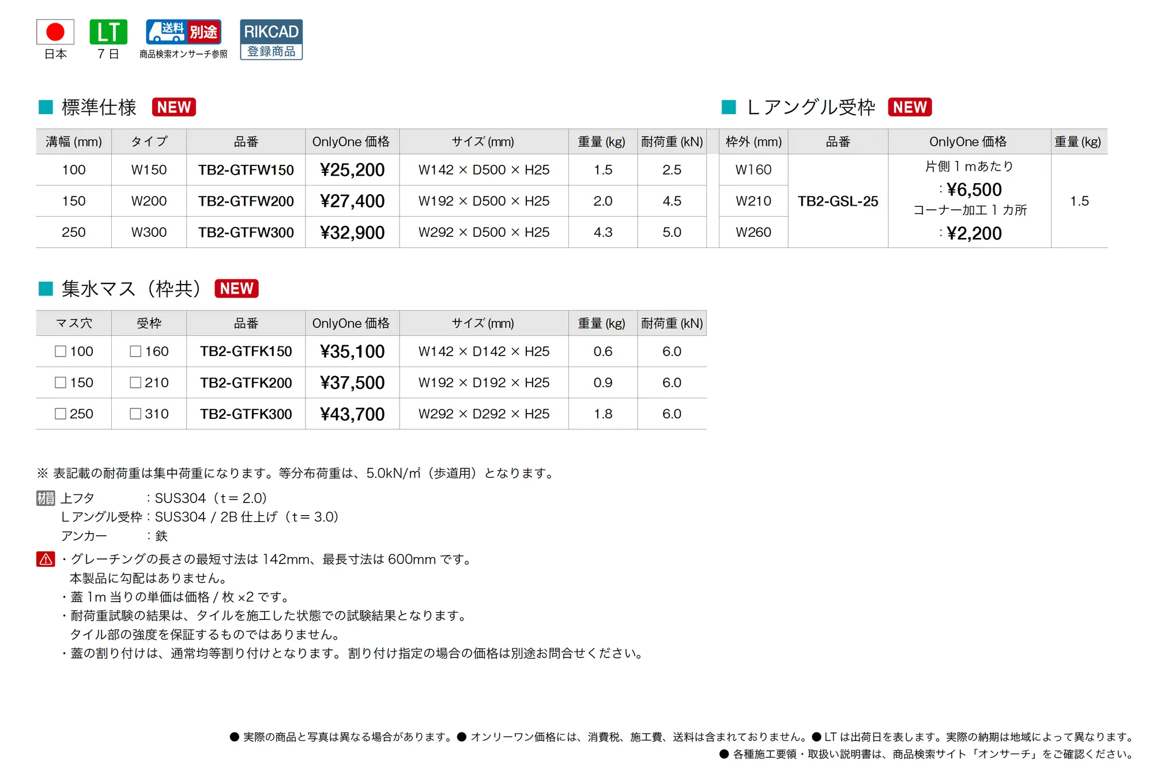The height and width of the screenshot is (779, 1153).
Task: Click product code TB2-GTFK150
Action: [246, 351]
